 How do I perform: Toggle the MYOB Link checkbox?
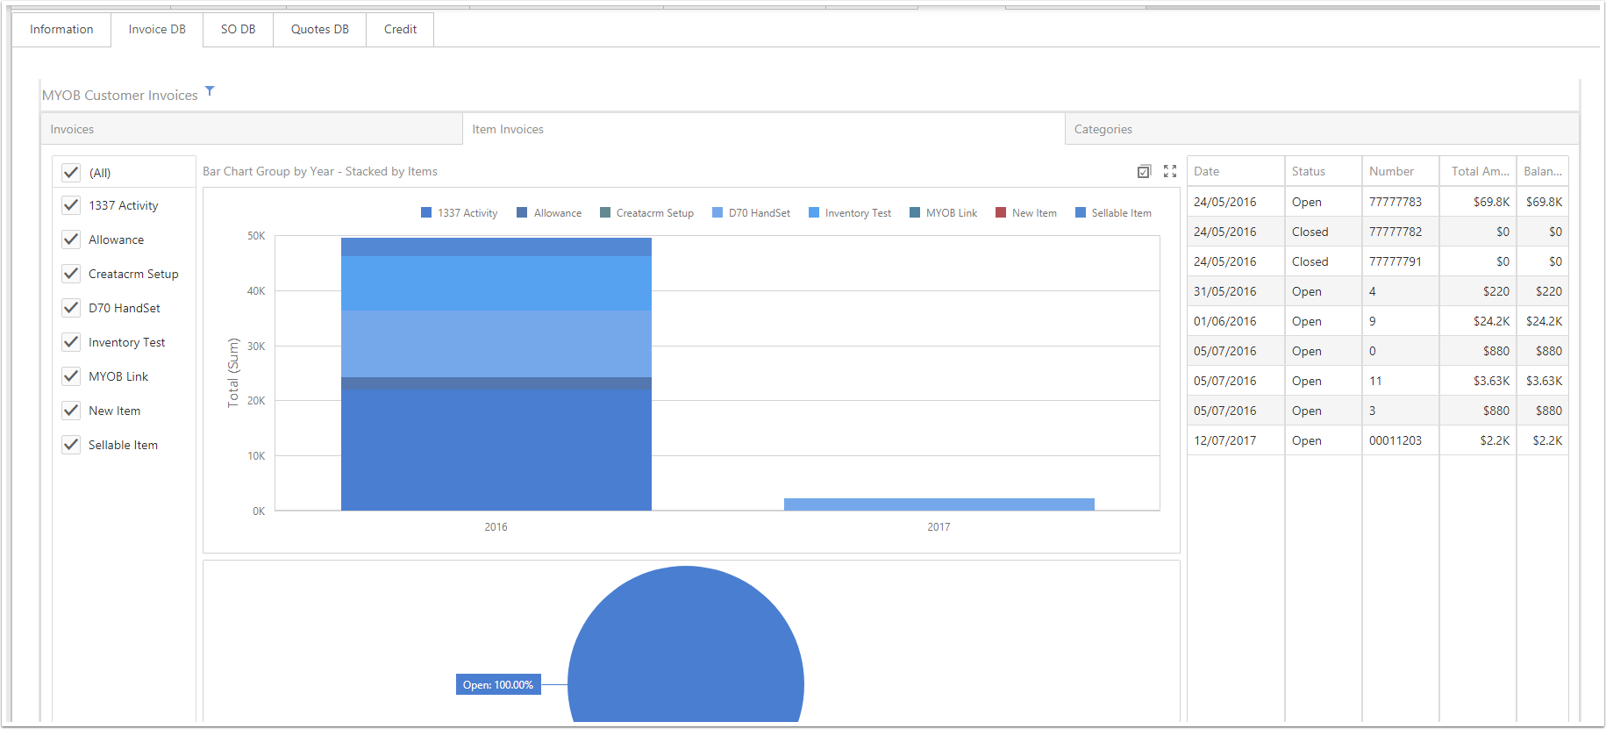(x=71, y=376)
